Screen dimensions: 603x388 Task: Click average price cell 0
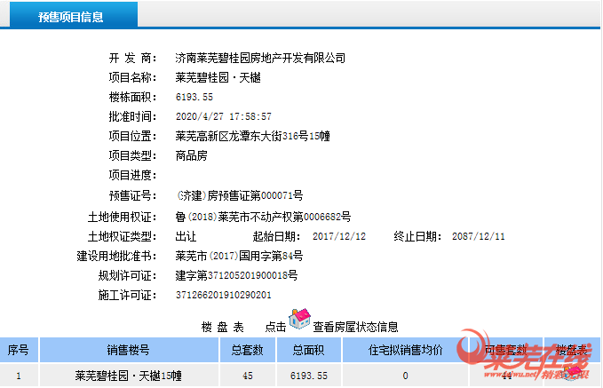[x=405, y=376]
